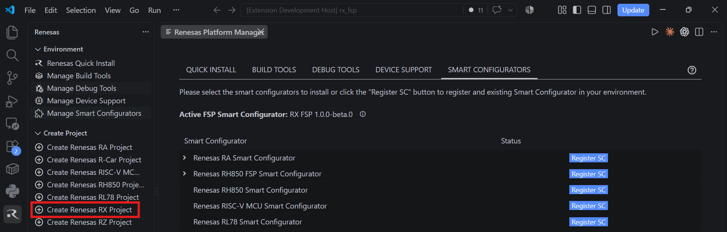The image size is (727, 232).
Task: Go back using the left arrow
Action: 217,10
